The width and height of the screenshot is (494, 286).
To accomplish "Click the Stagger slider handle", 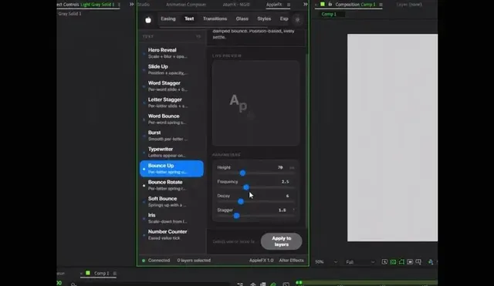I will (x=237, y=216).
